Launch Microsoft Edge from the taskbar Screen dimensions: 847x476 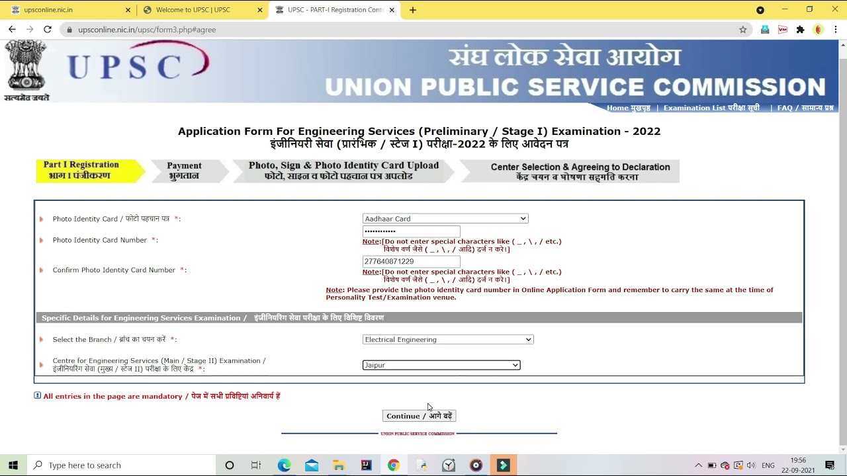284,465
